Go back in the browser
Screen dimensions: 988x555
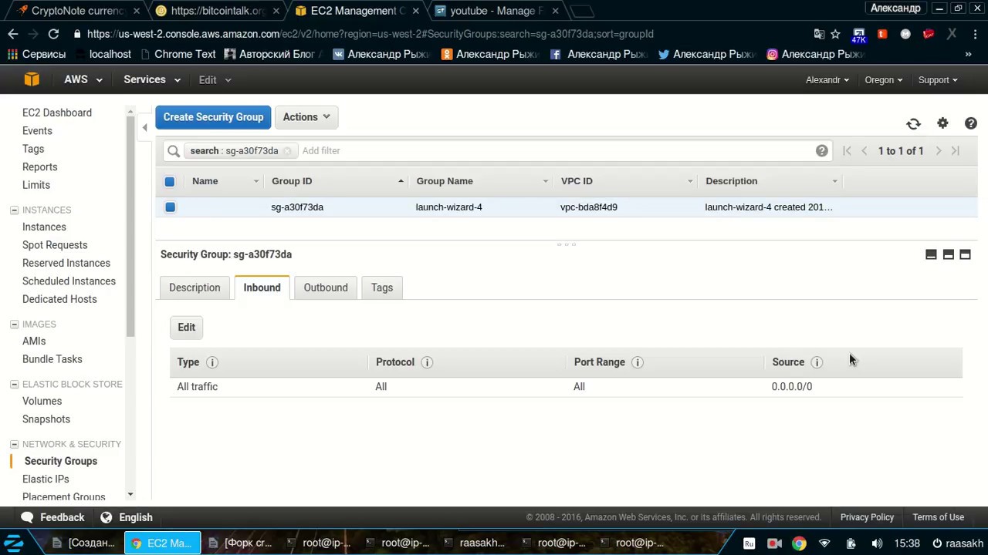point(12,34)
